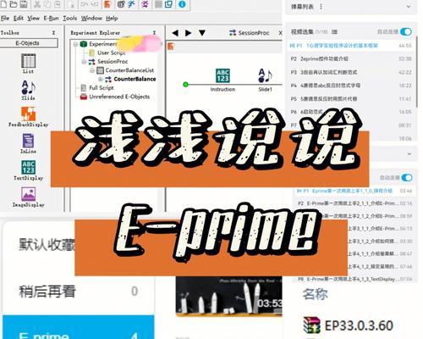Click the back arrow in SessionProc pane
The image size is (423, 339).
(x=175, y=33)
